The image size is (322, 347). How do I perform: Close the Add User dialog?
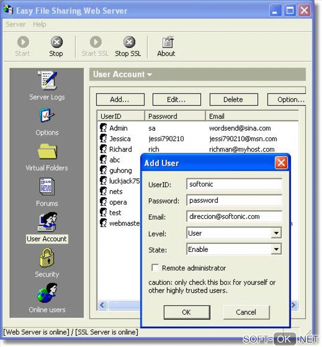[x=281, y=163]
